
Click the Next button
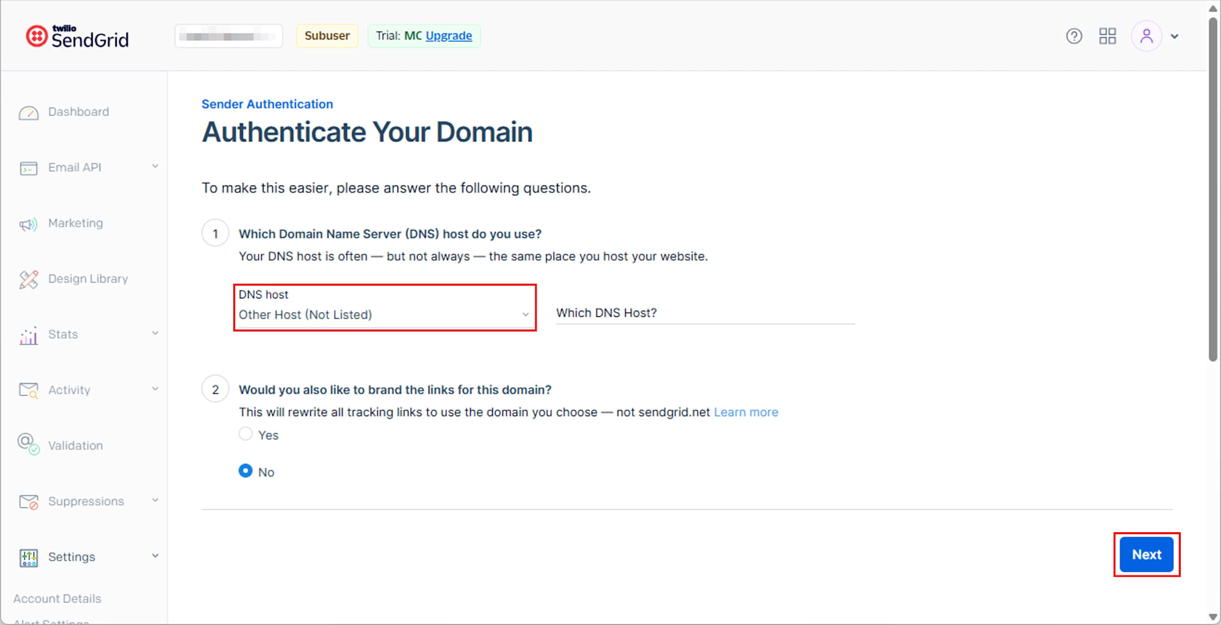tap(1145, 554)
